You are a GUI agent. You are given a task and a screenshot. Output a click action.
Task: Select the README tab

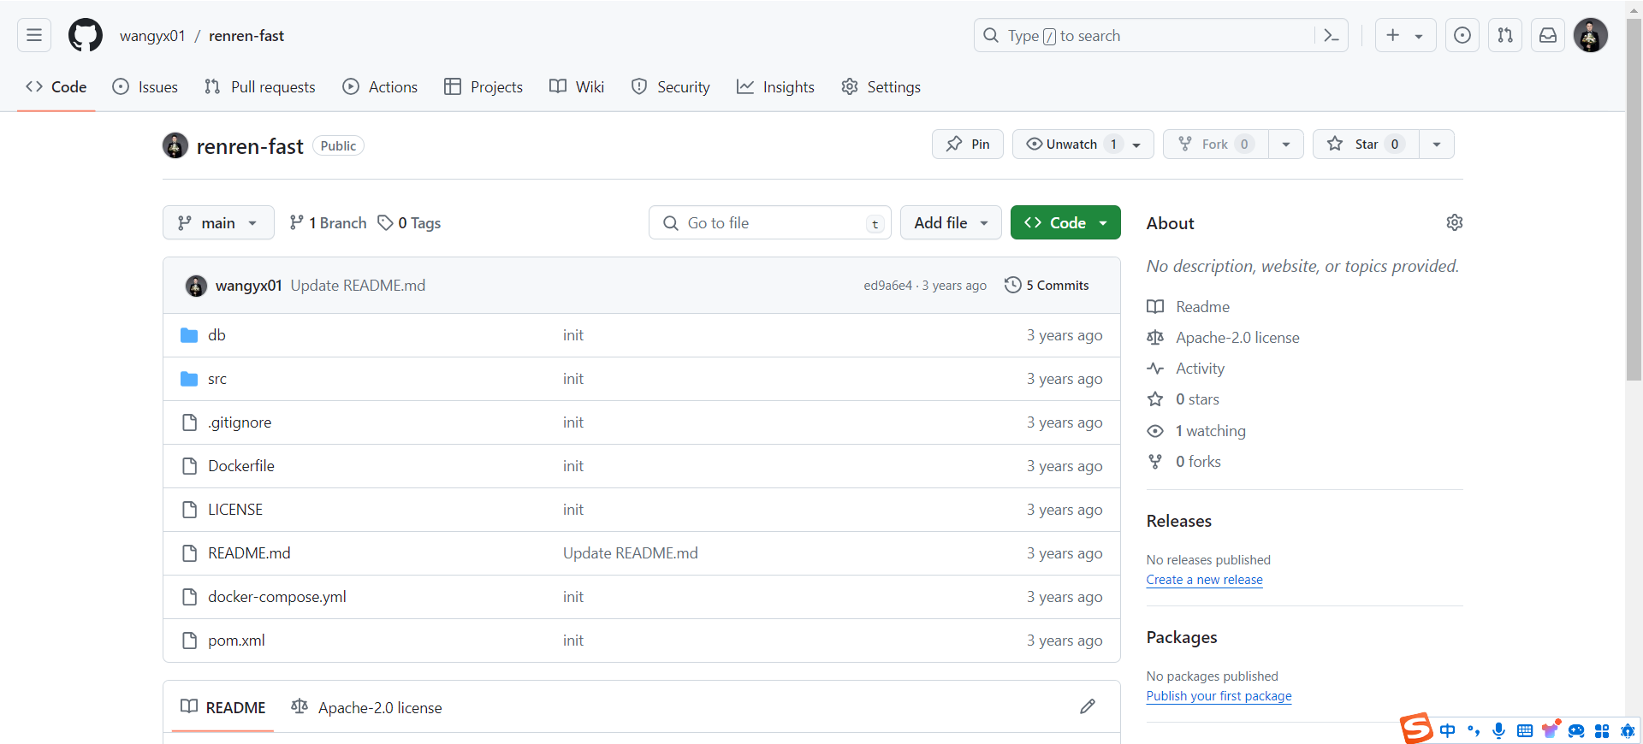tap(223, 707)
